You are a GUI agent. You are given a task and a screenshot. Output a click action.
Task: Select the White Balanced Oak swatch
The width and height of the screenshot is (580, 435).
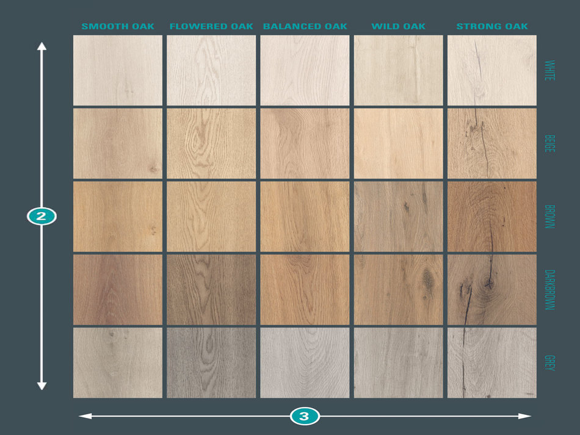click(x=305, y=70)
